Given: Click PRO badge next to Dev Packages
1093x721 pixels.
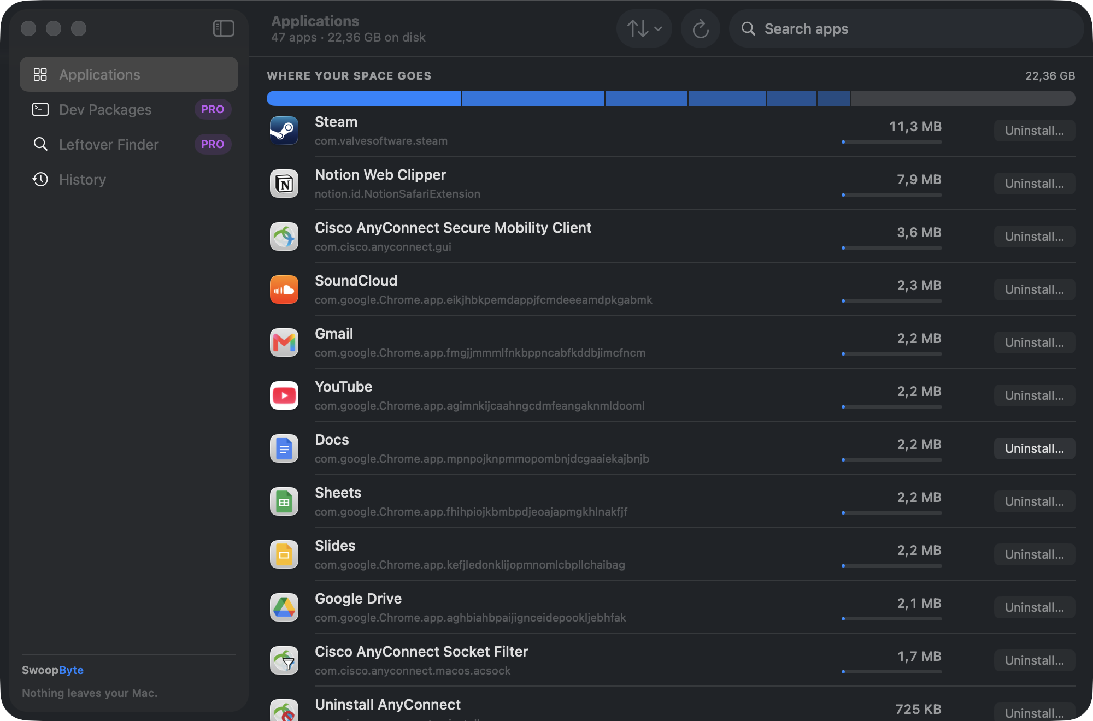Looking at the screenshot, I should pyautogui.click(x=213, y=109).
